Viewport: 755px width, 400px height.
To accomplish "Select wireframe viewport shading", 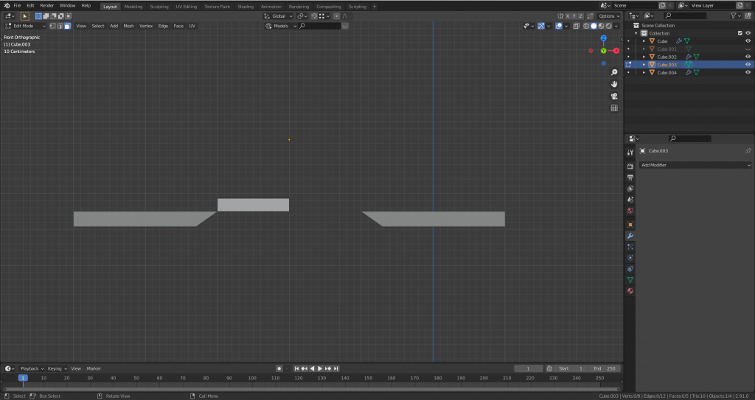I will [x=586, y=26].
